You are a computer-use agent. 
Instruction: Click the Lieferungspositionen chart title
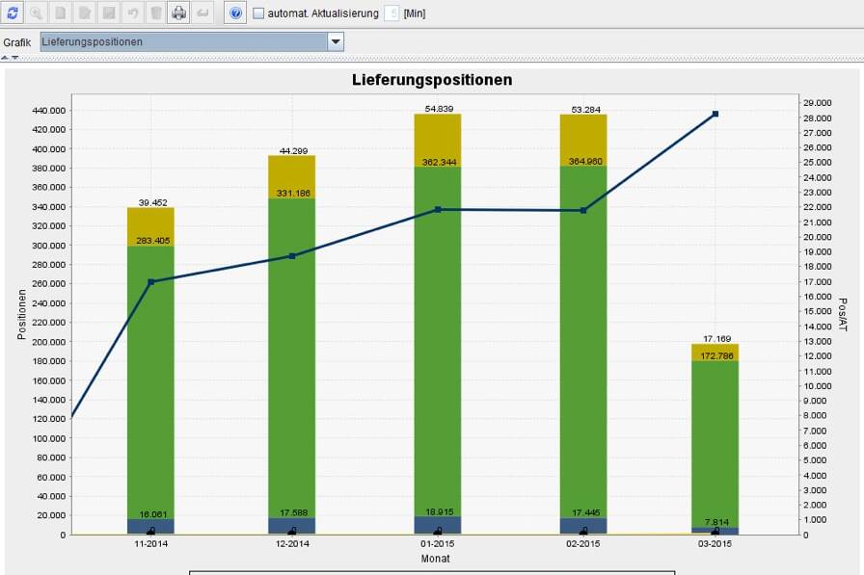click(432, 80)
